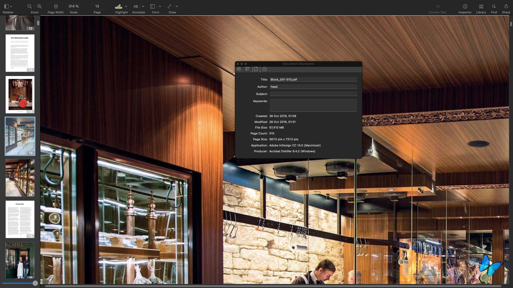Open the alignment tab in inspector
Image resolution: width=513 pixels, height=288 pixels.
239,69
